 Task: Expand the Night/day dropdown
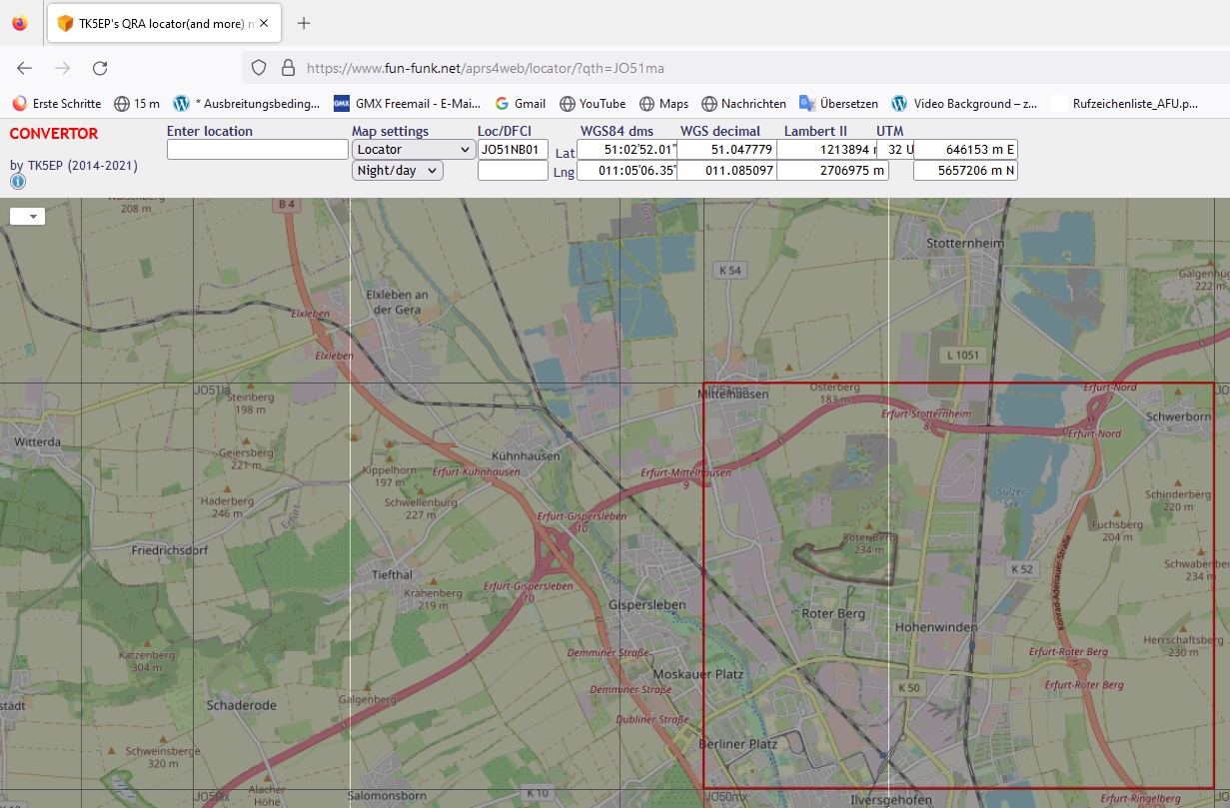point(397,171)
